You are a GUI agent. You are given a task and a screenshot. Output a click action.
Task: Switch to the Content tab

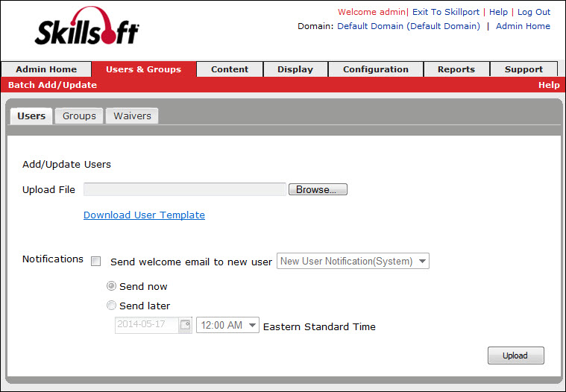[x=230, y=69]
